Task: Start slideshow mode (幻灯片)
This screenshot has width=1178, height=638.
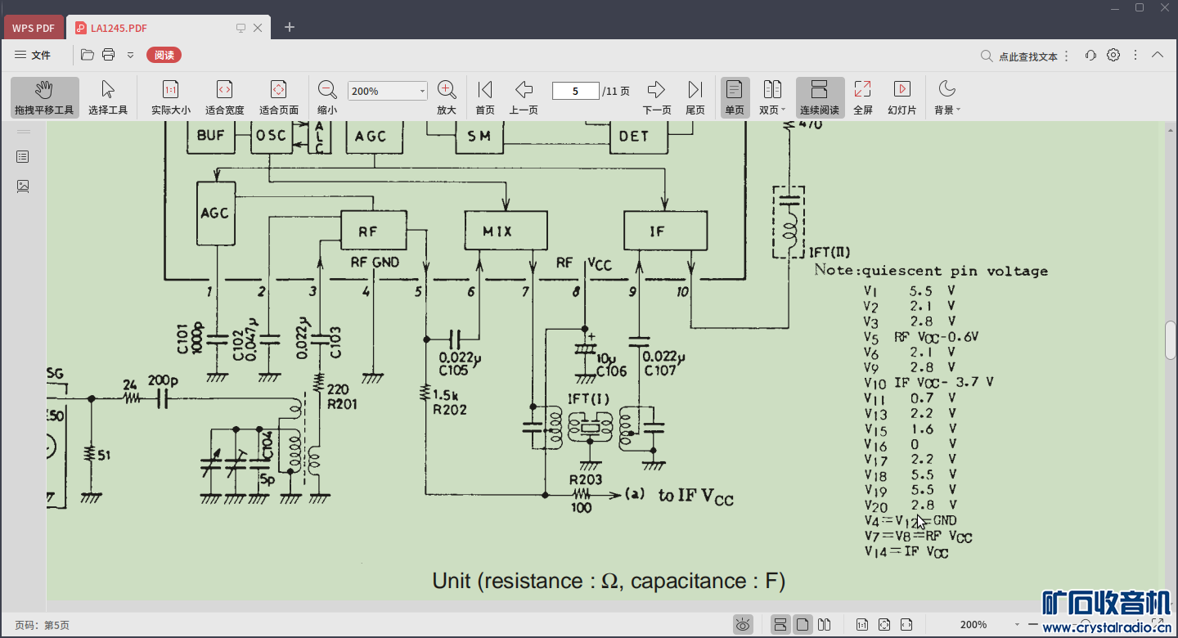Action: (901, 97)
